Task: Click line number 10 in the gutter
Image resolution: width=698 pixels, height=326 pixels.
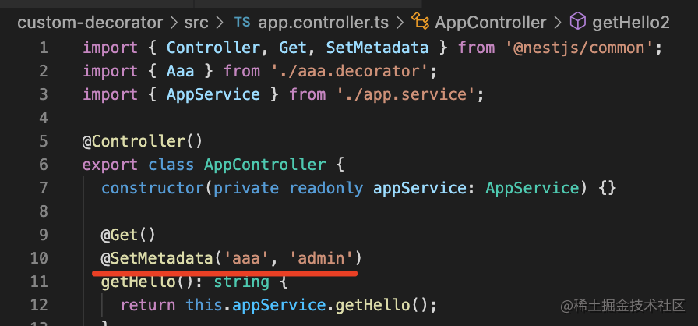Action: pyautogui.click(x=39, y=258)
